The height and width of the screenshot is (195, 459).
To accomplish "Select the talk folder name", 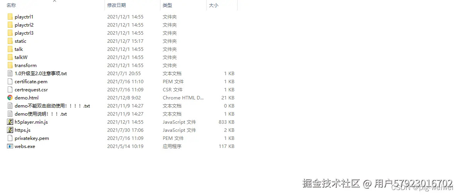I will 19,49.
